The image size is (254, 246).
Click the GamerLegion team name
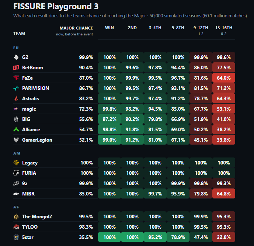(37, 140)
